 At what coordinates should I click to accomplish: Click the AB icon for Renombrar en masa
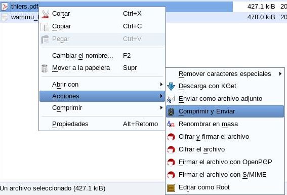(x=171, y=124)
